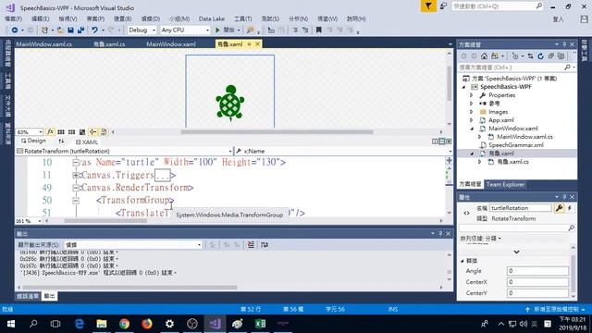Open the 63% designer zoom dropdown
592x333 pixels.
(29, 131)
